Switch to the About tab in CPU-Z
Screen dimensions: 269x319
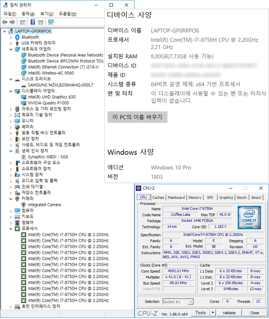256,198
